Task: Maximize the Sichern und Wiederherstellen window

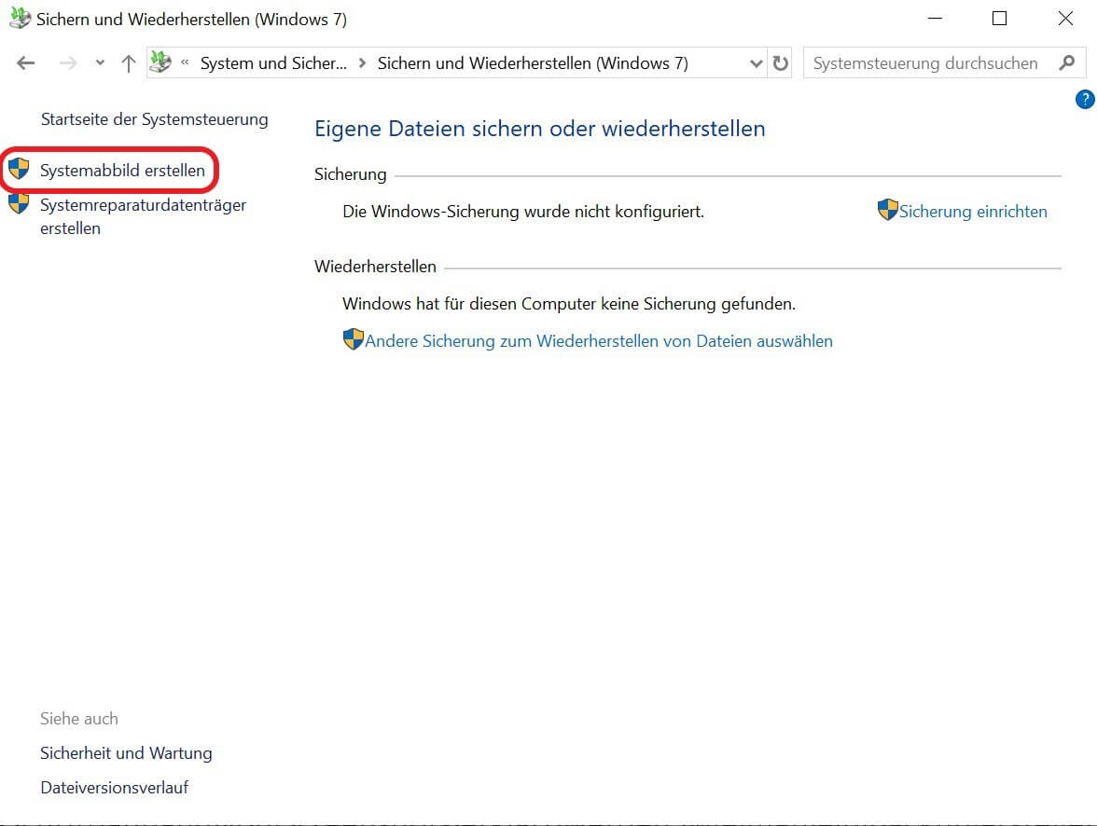Action: point(1000,19)
